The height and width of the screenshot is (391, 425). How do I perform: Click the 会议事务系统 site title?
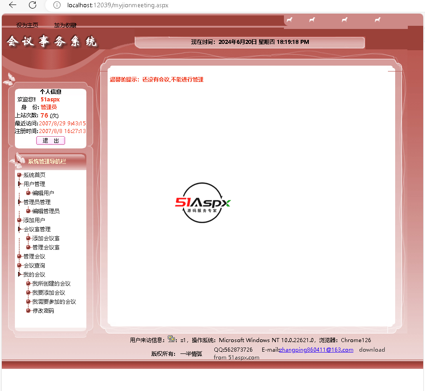coord(52,42)
